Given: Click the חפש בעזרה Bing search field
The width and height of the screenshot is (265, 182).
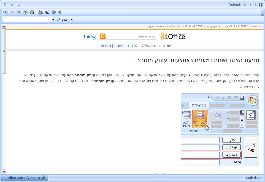Looking at the screenshot, I should (x=131, y=37).
